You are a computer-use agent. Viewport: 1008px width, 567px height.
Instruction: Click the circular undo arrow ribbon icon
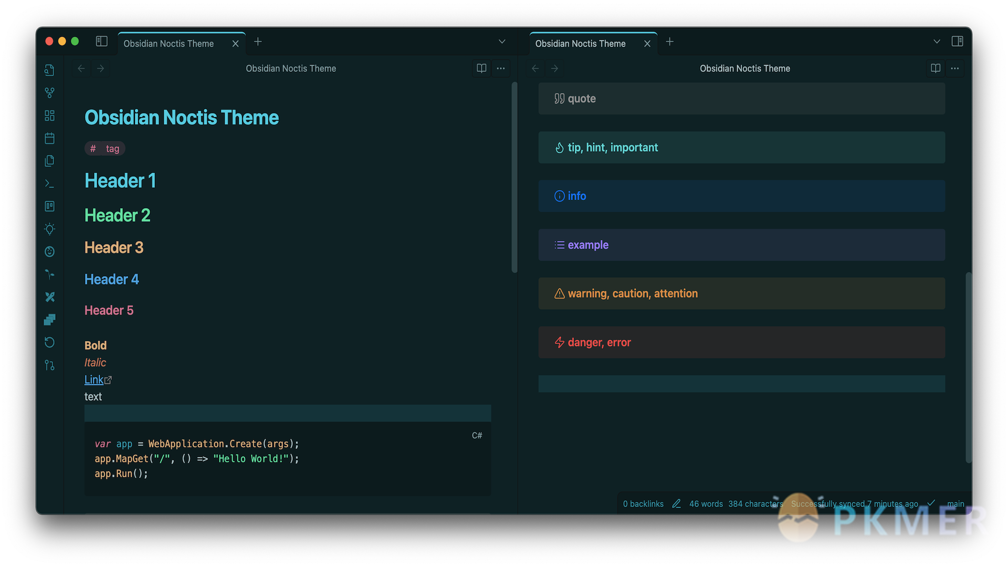pos(50,342)
